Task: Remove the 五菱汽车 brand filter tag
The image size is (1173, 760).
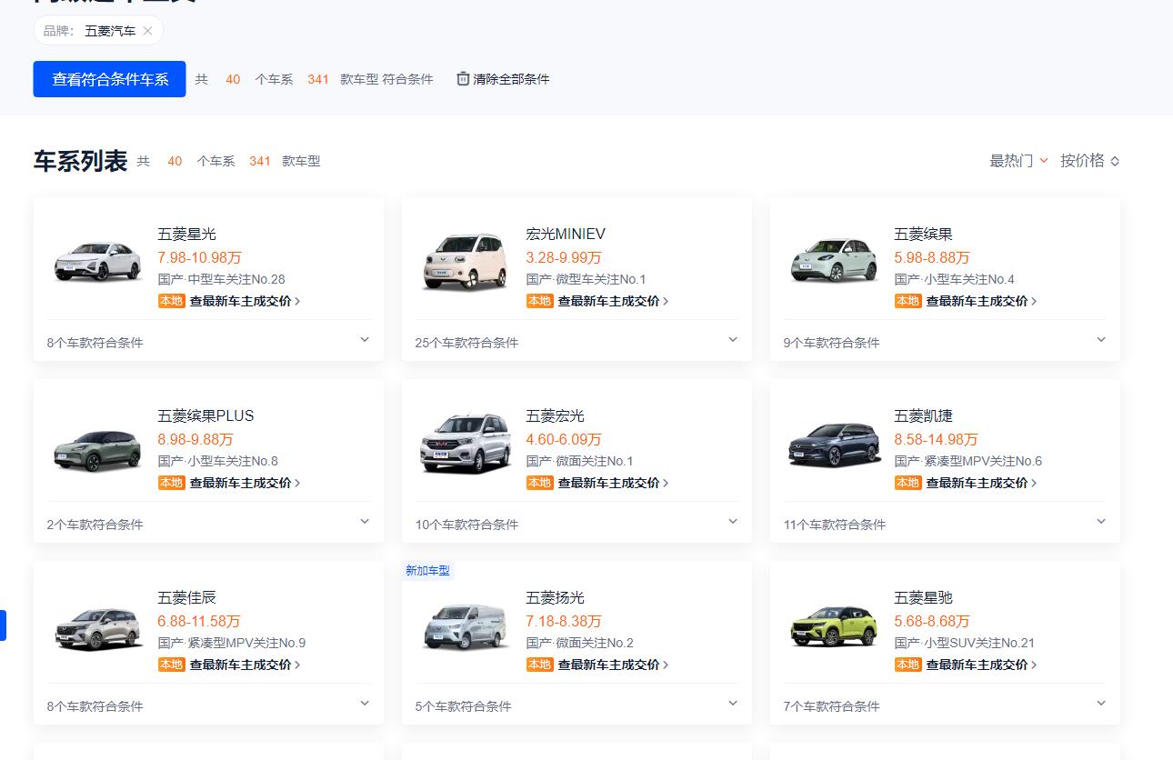Action: coord(147,31)
